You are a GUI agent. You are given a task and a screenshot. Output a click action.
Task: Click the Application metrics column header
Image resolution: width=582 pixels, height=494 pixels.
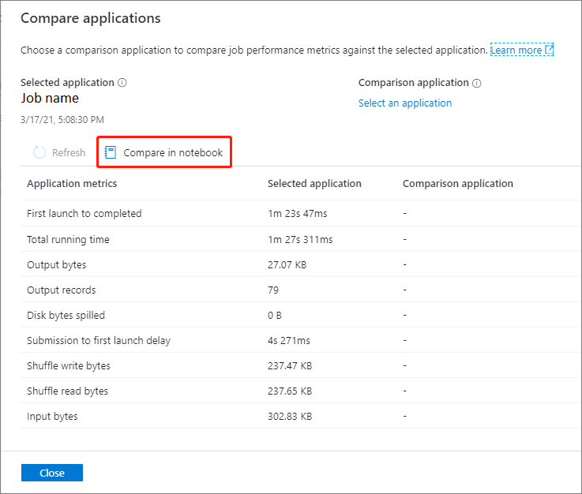click(72, 184)
